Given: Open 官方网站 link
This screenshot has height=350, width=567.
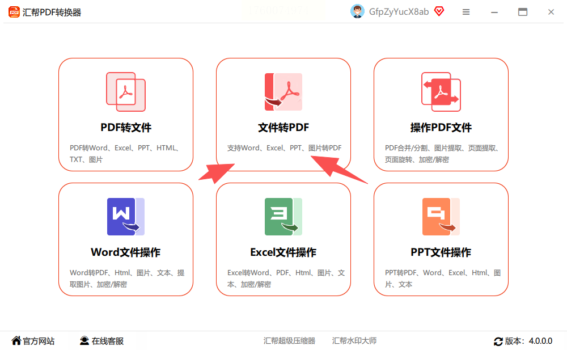Looking at the screenshot, I should [x=33, y=341].
